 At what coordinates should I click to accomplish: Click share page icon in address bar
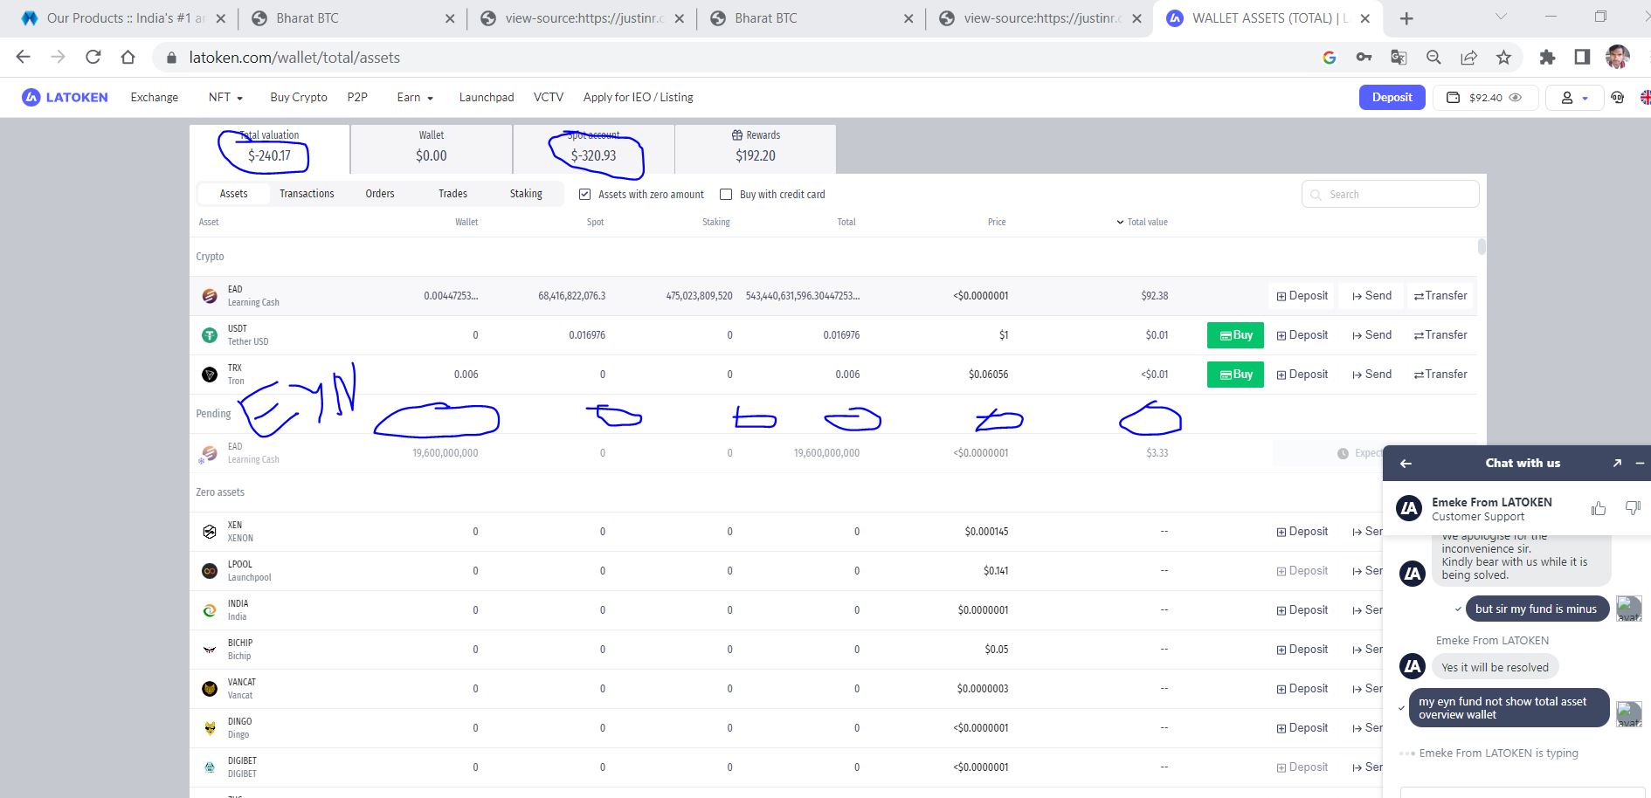click(x=1468, y=58)
